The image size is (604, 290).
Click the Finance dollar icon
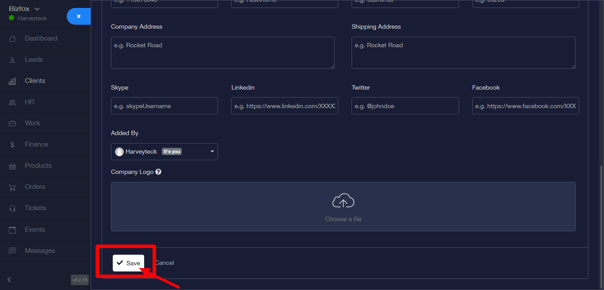(x=12, y=145)
